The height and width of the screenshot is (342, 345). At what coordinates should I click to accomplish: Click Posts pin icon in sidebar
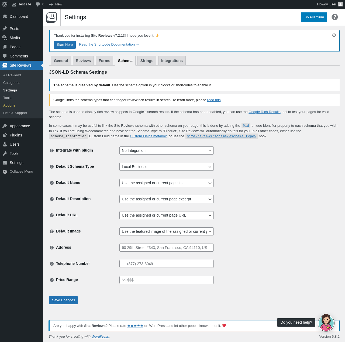(x=5, y=29)
